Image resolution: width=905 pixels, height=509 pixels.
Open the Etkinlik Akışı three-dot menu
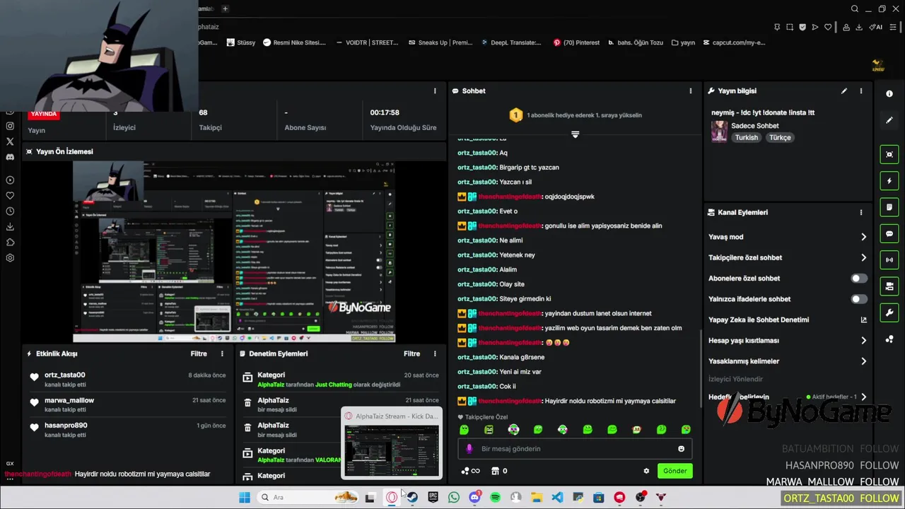pos(222,353)
